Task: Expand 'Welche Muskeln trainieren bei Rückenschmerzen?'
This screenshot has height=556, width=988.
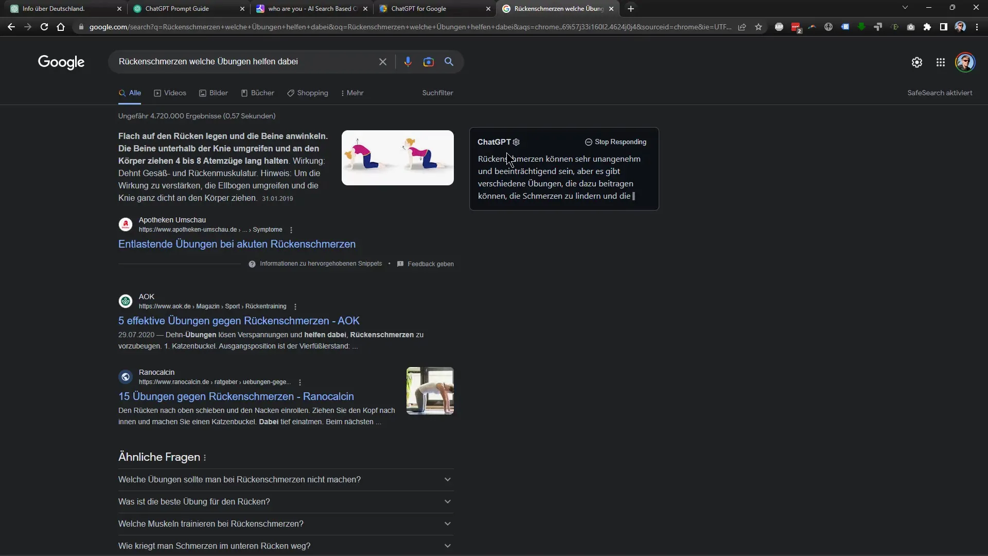Action: click(x=286, y=524)
